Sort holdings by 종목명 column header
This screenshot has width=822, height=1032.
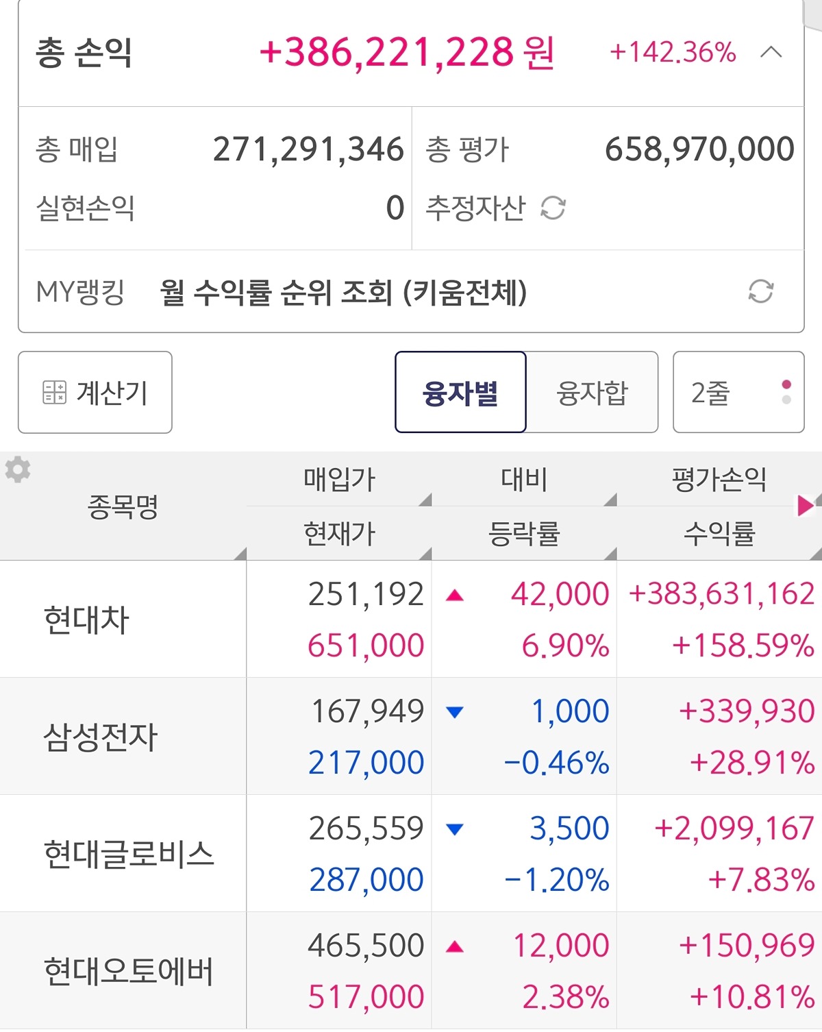pyautogui.click(x=123, y=507)
